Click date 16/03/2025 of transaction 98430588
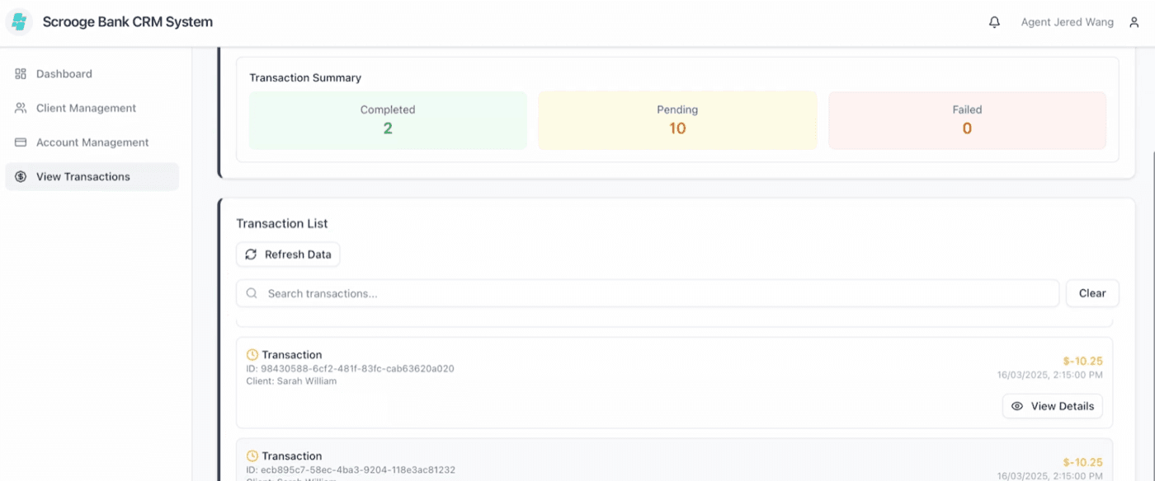 point(1049,375)
